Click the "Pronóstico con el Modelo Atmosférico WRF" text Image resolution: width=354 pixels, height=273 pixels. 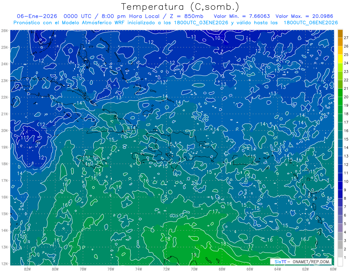click(68, 22)
